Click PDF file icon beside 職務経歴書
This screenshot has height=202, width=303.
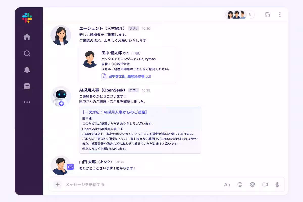coord(104,76)
